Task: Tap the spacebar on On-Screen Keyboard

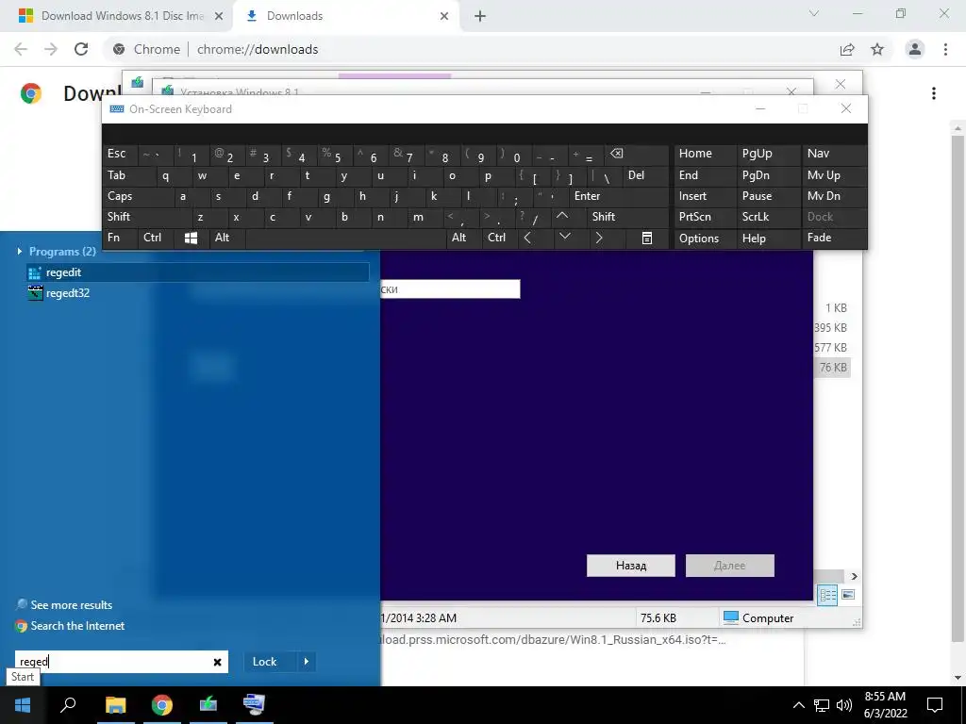Action: pyautogui.click(x=347, y=239)
